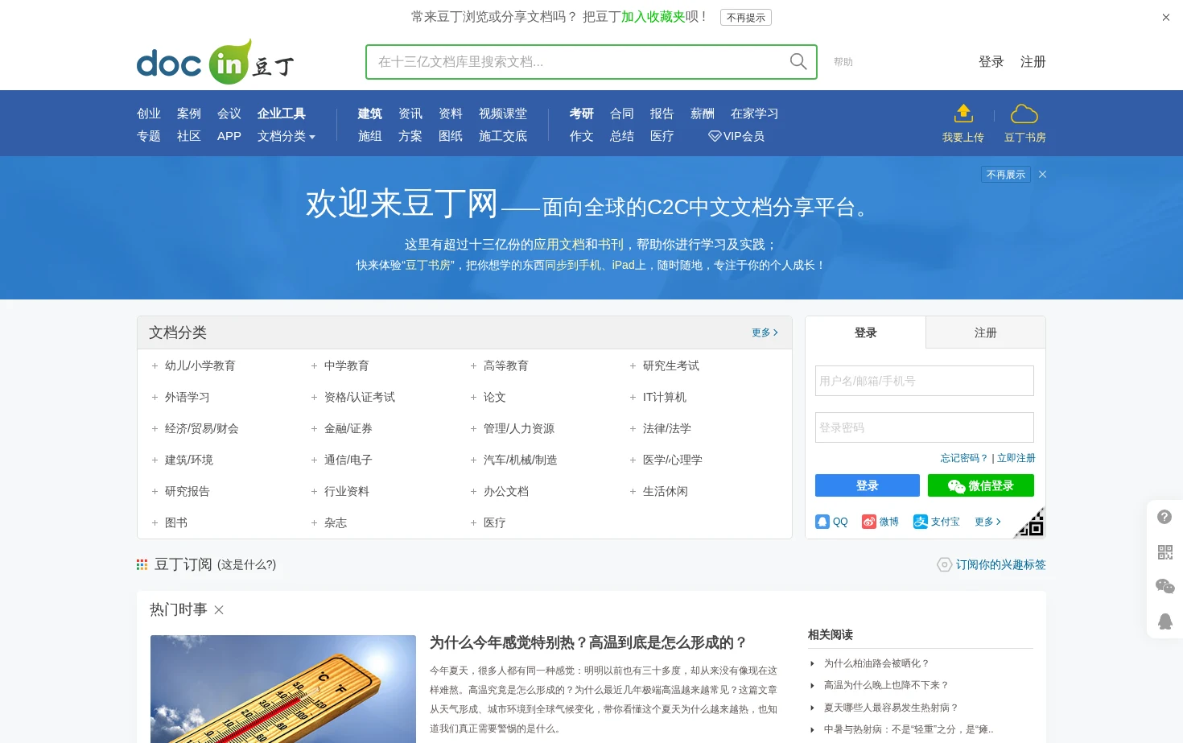
Task: Open 在家学习 navigation item
Action: coord(755,114)
